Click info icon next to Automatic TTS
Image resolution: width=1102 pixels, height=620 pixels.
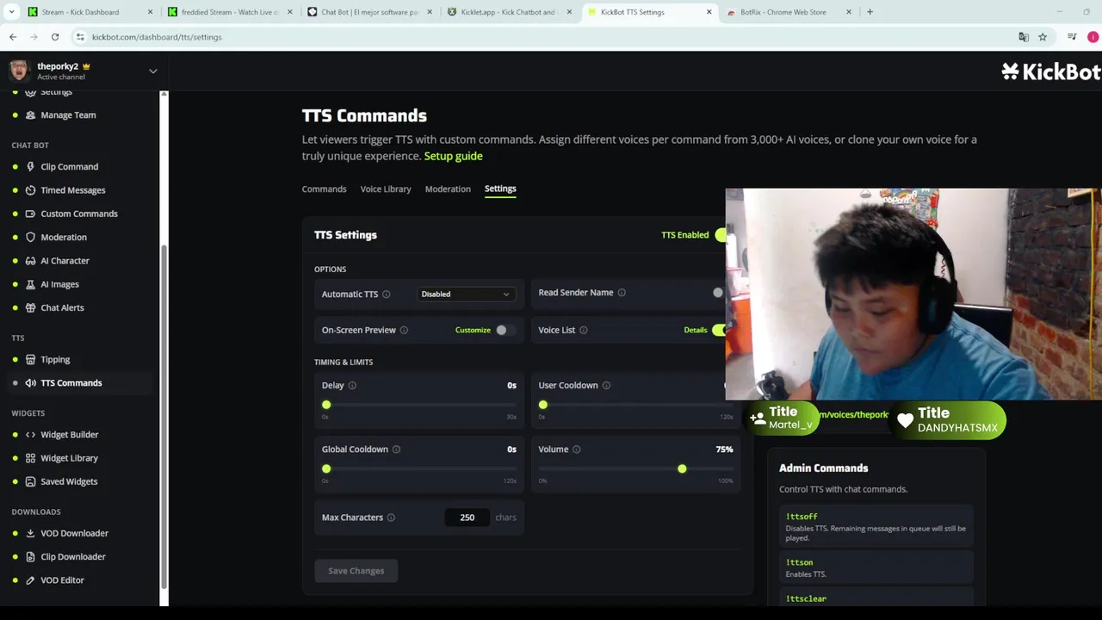pyautogui.click(x=386, y=294)
